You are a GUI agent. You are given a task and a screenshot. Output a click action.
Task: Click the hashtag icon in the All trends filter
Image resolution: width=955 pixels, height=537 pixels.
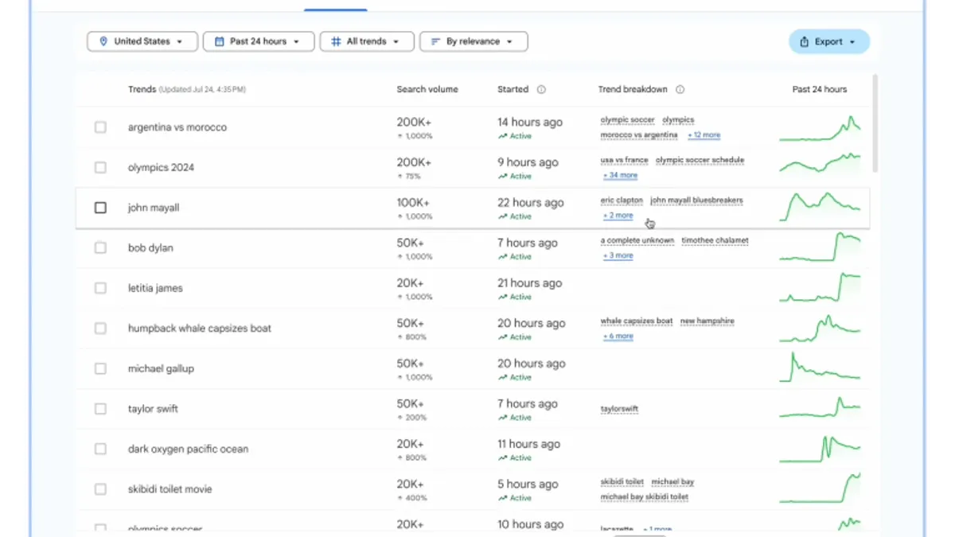click(x=336, y=41)
